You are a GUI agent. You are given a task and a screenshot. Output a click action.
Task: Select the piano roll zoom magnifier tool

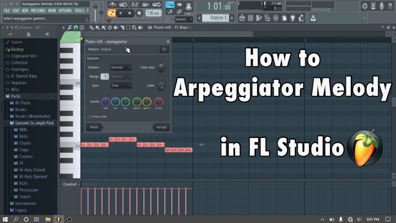(x=134, y=28)
